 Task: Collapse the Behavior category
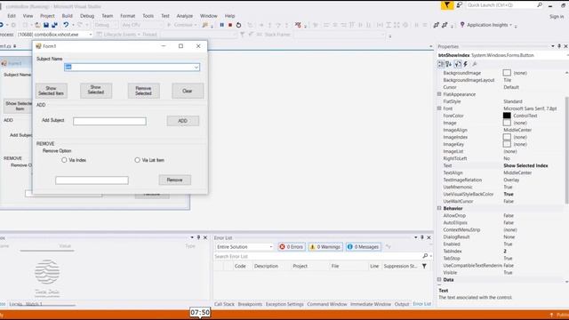tap(439, 208)
